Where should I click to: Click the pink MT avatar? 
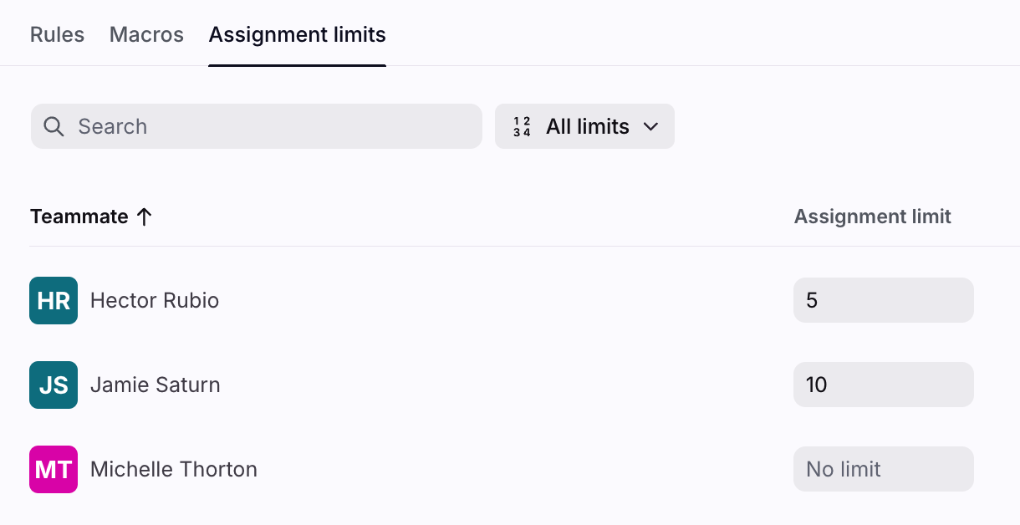pos(54,469)
